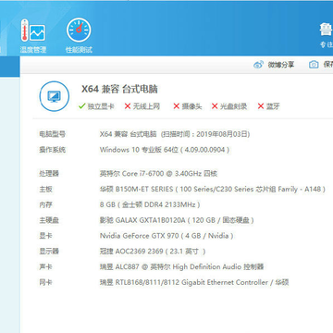Click the Nvidia GeForce GTX 970 value
Screen dimensions: 333x333
(166, 236)
